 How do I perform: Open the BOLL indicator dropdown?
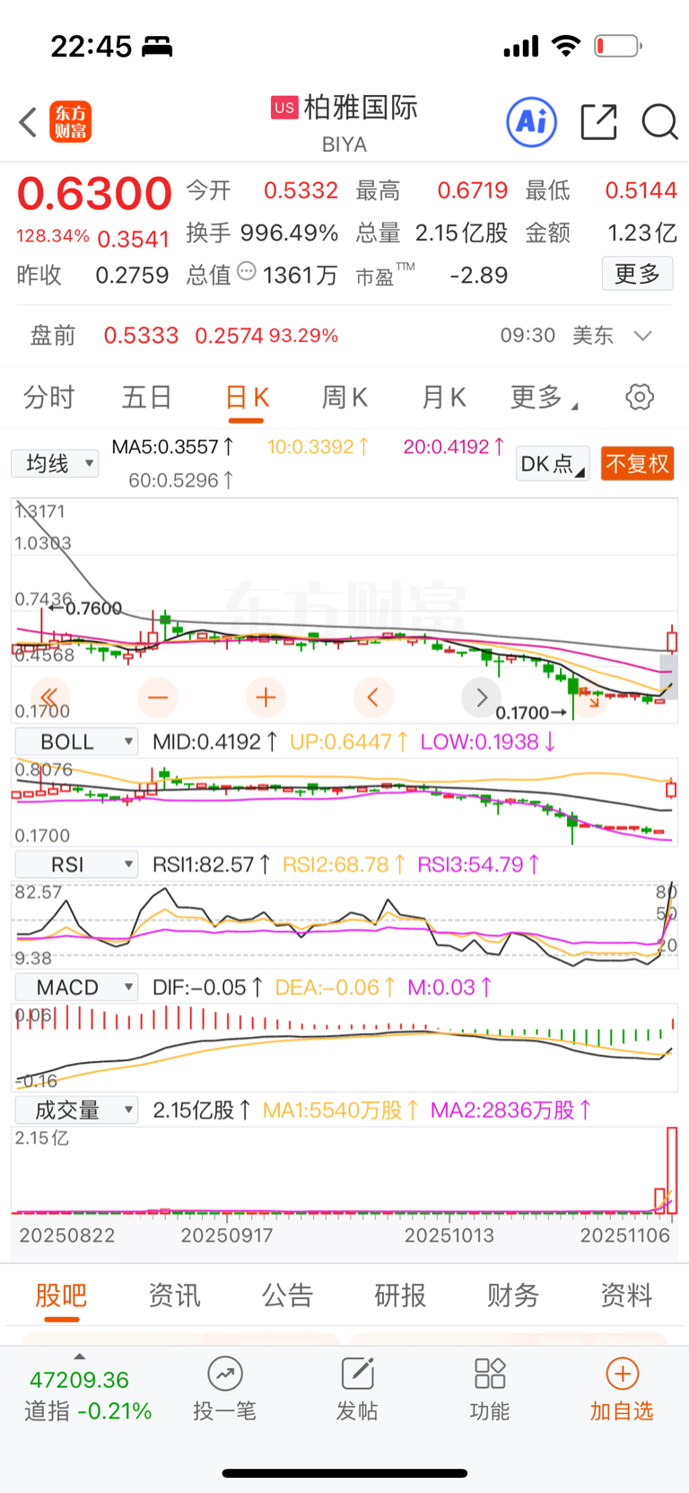pos(76,742)
